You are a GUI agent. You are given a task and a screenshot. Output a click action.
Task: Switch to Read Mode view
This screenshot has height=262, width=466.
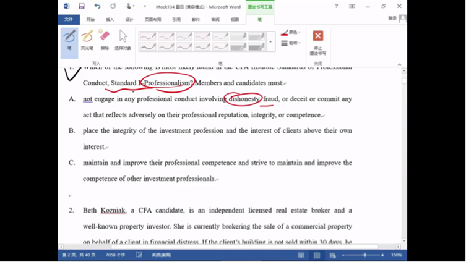click(x=301, y=255)
